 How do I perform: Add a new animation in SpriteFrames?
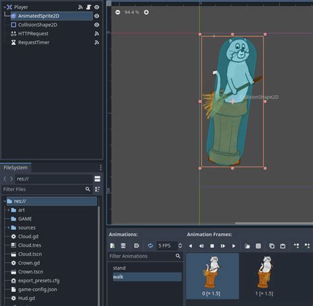(112, 246)
